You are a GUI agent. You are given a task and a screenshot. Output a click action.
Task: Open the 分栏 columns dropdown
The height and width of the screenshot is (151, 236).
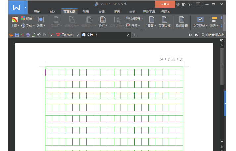(103, 22)
